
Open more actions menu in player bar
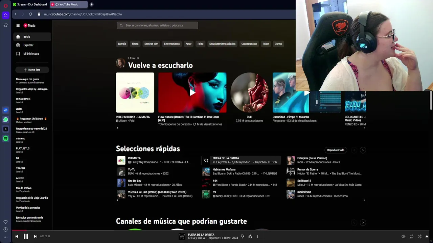[258, 237]
